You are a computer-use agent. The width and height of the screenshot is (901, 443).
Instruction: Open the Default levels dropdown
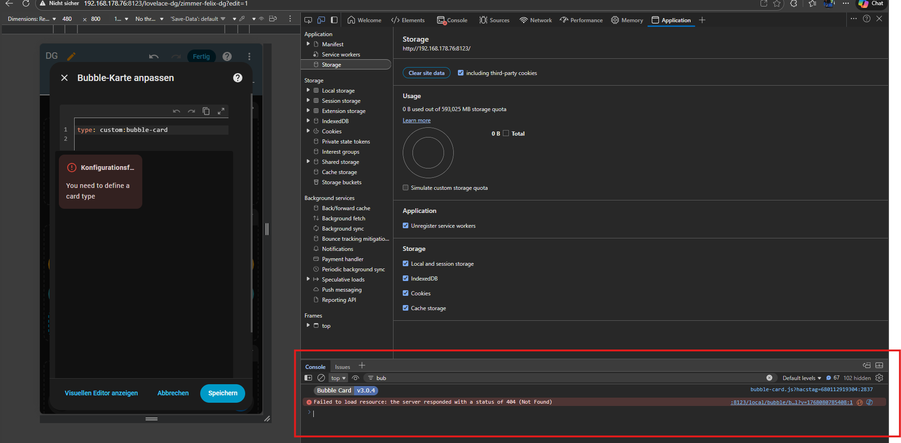[801, 378]
